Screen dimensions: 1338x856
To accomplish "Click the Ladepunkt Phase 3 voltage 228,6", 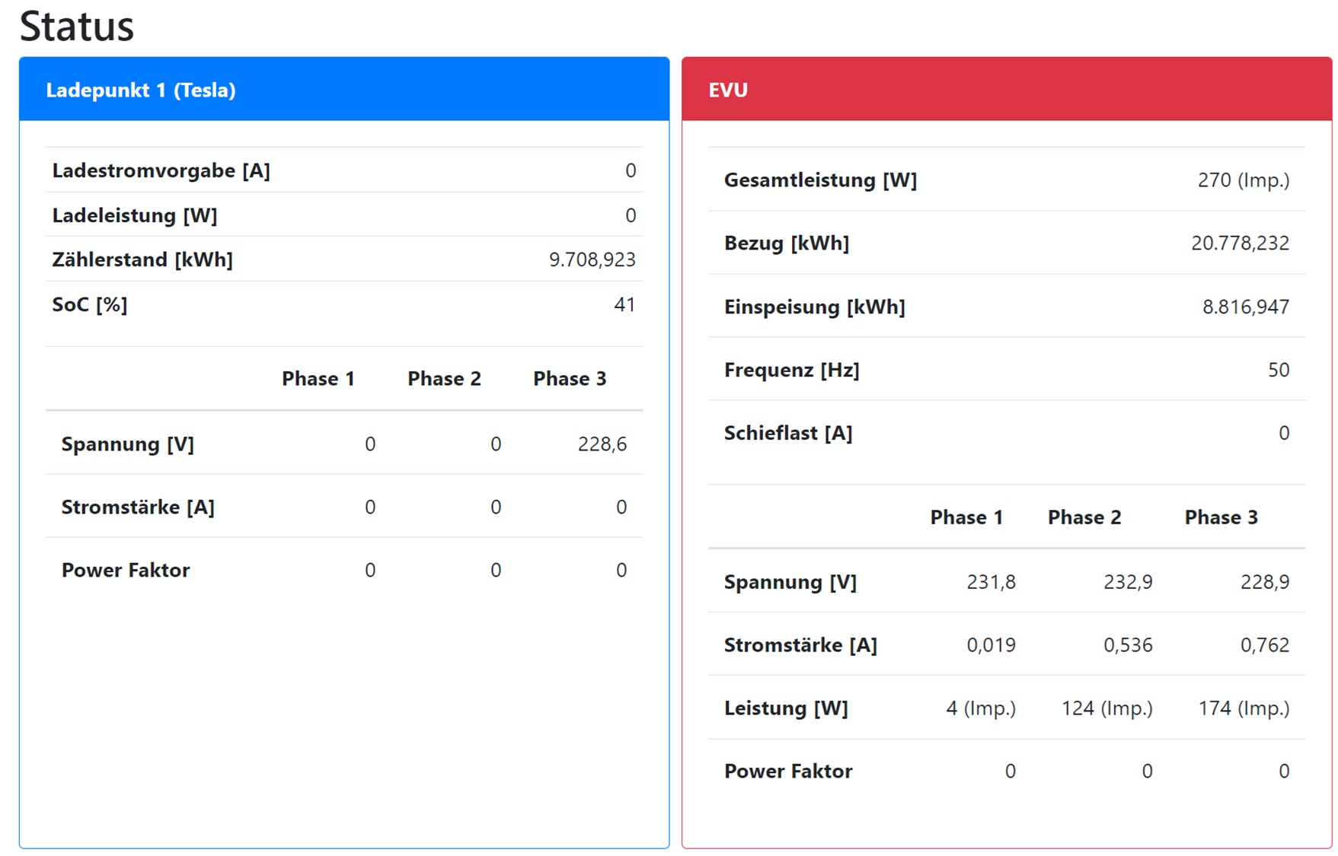I will (x=602, y=444).
